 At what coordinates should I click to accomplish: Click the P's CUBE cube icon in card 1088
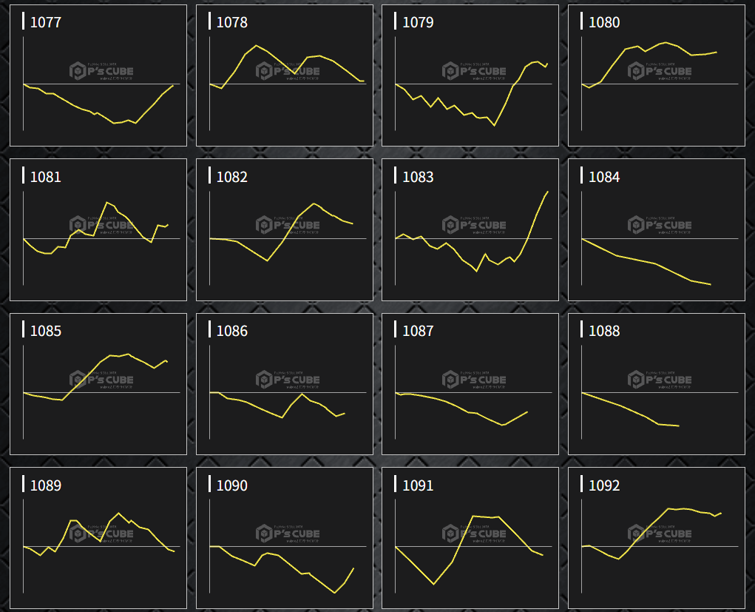634,380
